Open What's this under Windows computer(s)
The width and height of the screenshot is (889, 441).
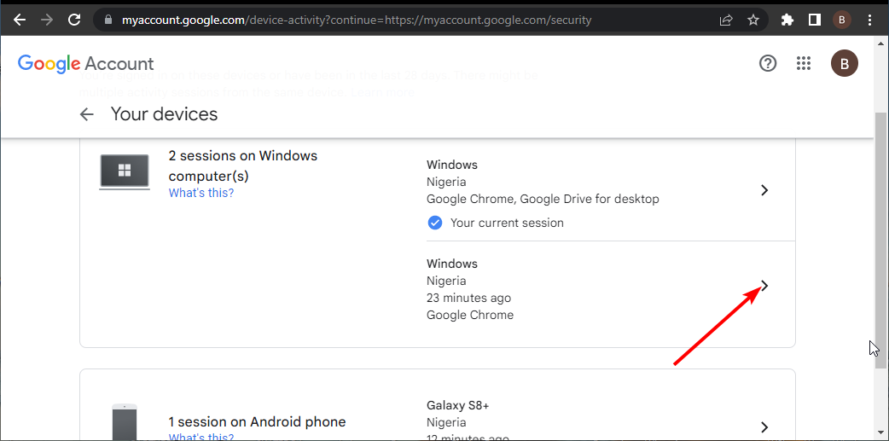point(201,193)
